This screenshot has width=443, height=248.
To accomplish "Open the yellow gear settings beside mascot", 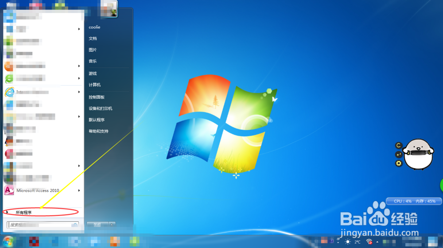I will pos(398,163).
